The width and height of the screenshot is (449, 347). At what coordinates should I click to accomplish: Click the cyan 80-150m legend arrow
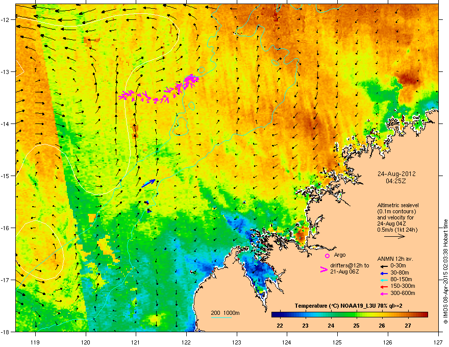tap(383, 280)
